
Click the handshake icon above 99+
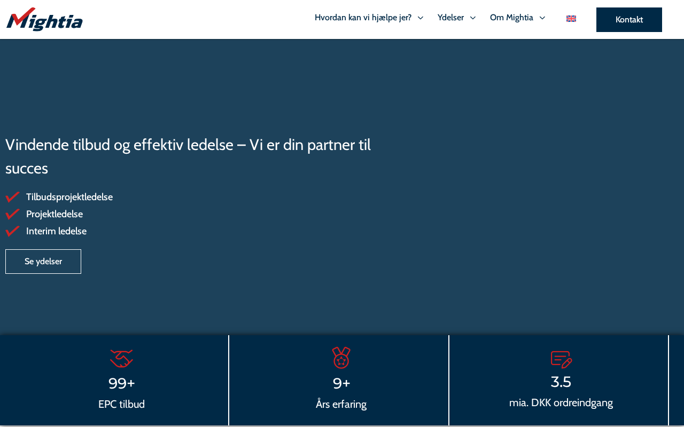point(121,359)
